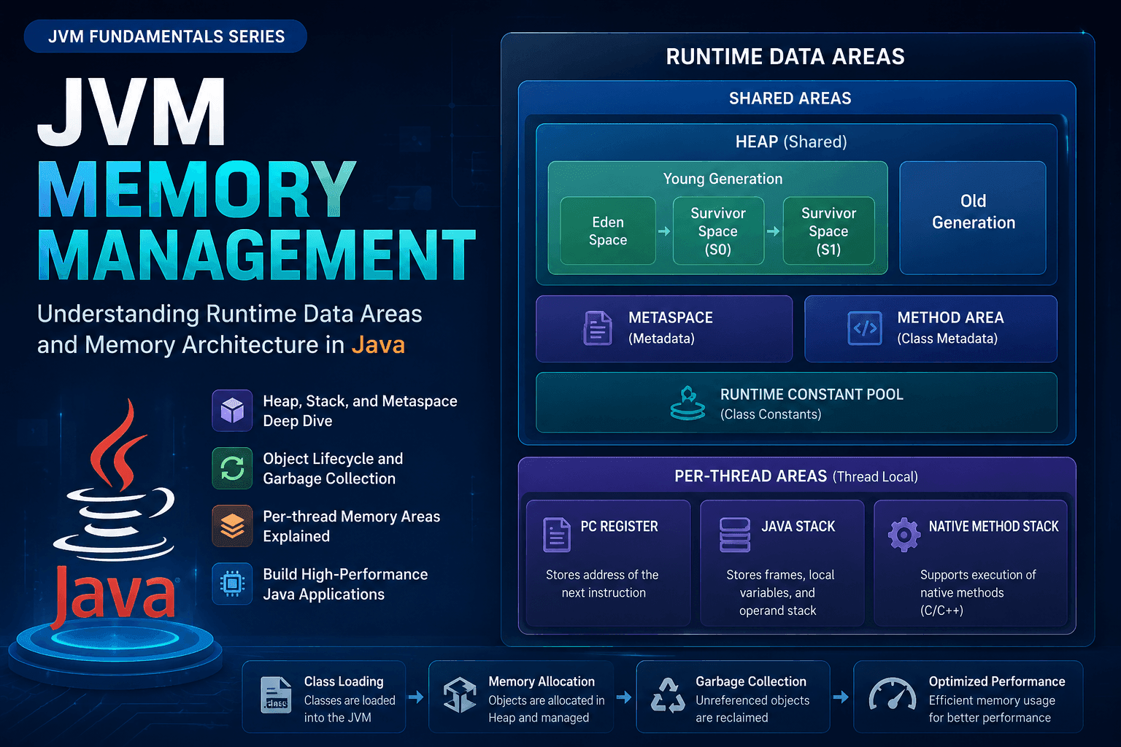Click the document icon in the Metaspace box
The width and height of the screenshot is (1121, 747).
[x=598, y=328]
